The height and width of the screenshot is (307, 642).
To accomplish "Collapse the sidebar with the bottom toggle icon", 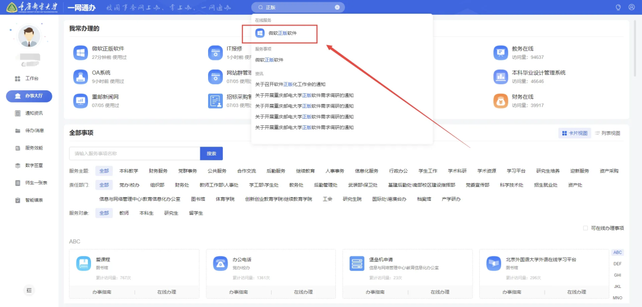I will (29, 290).
